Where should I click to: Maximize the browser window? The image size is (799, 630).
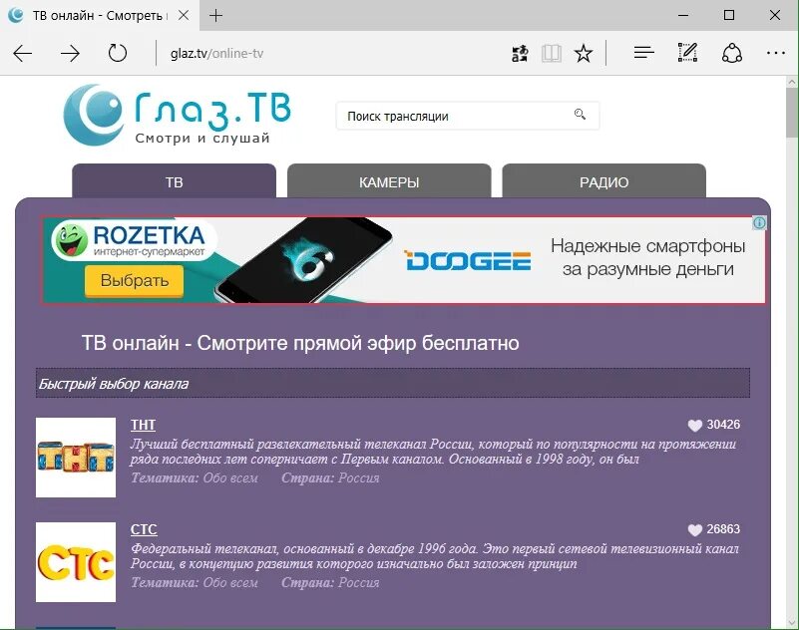pos(729,15)
